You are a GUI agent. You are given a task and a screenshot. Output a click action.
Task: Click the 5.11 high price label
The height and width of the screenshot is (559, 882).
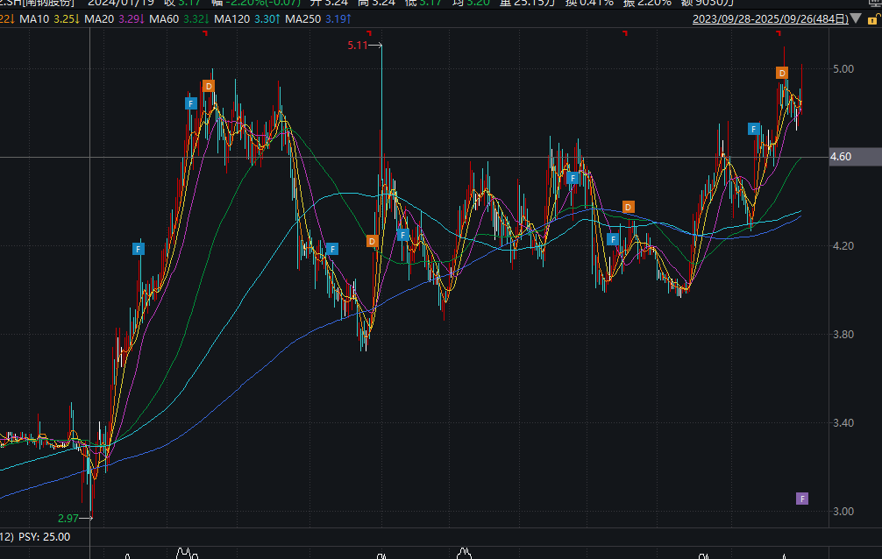coord(357,46)
